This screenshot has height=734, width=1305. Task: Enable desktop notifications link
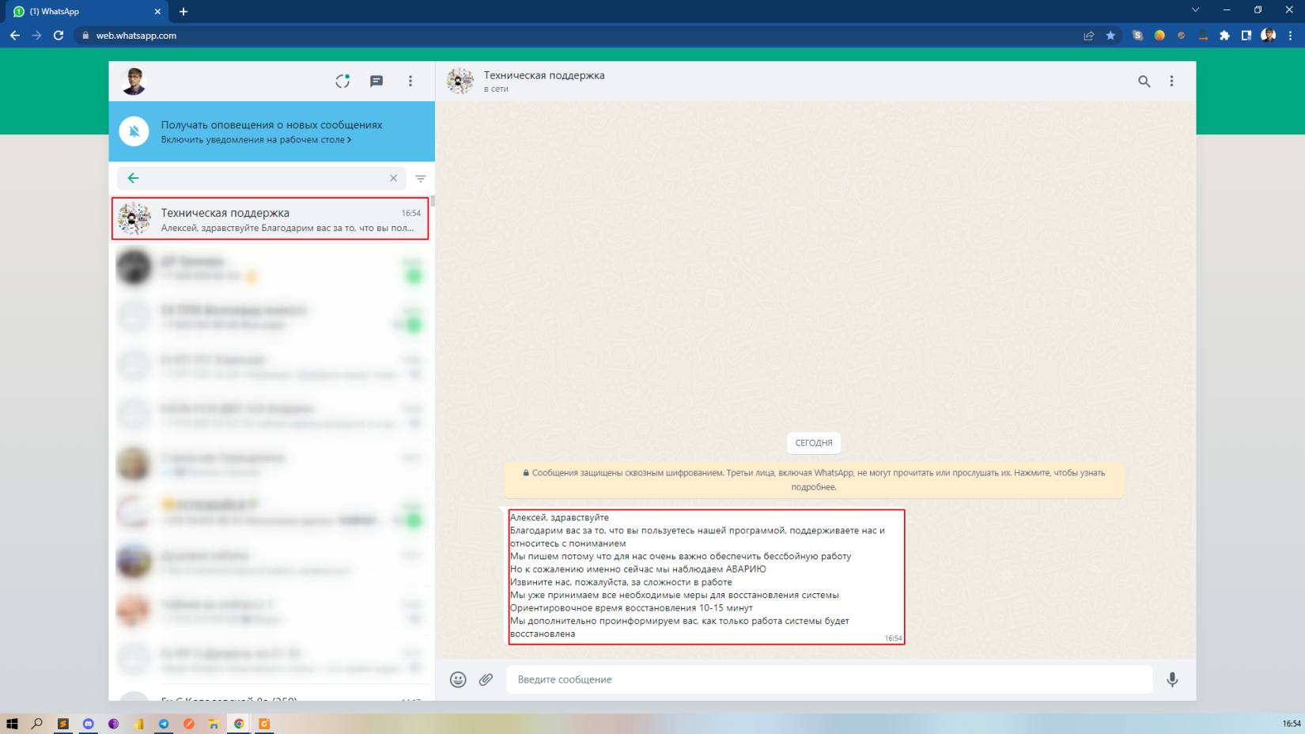coord(255,140)
